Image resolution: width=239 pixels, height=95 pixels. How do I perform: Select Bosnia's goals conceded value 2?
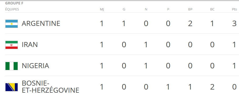tap(212, 87)
